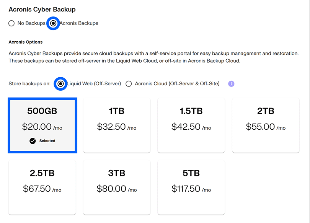Click the Selected checkmark icon on 500GB
Screen dimensions: 310x223
[x=33, y=141]
